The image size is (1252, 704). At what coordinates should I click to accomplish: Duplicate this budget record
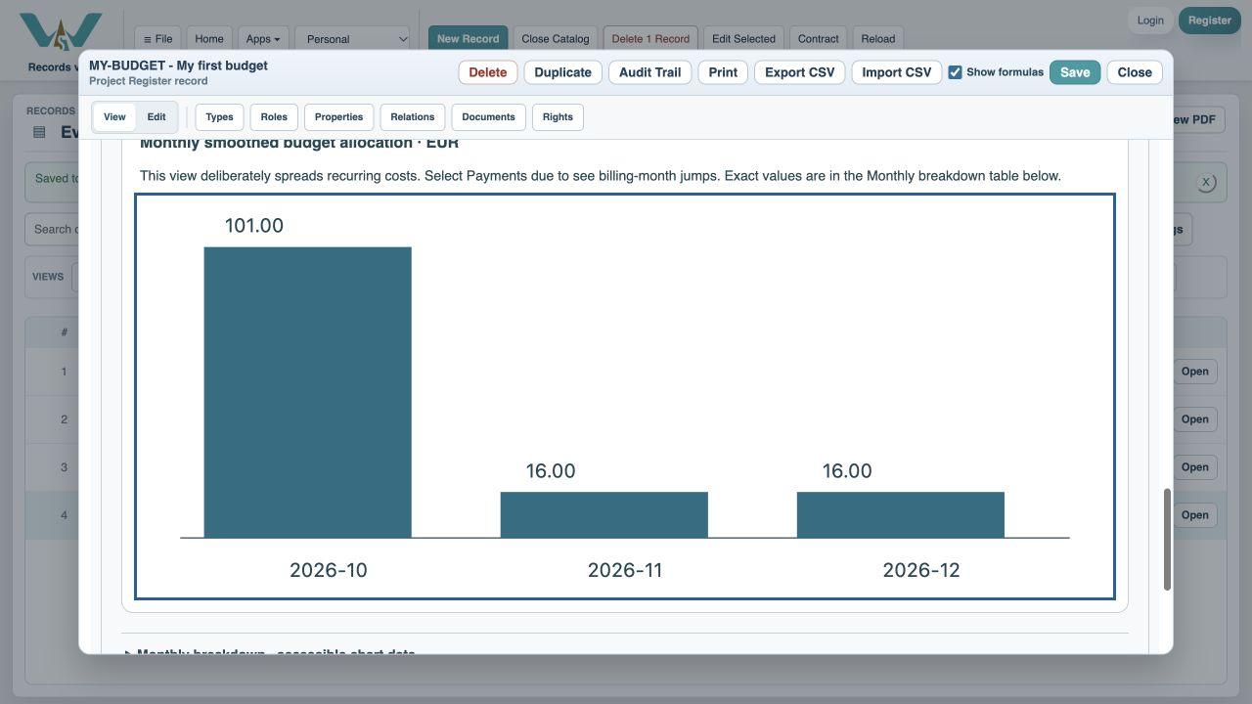tap(562, 72)
